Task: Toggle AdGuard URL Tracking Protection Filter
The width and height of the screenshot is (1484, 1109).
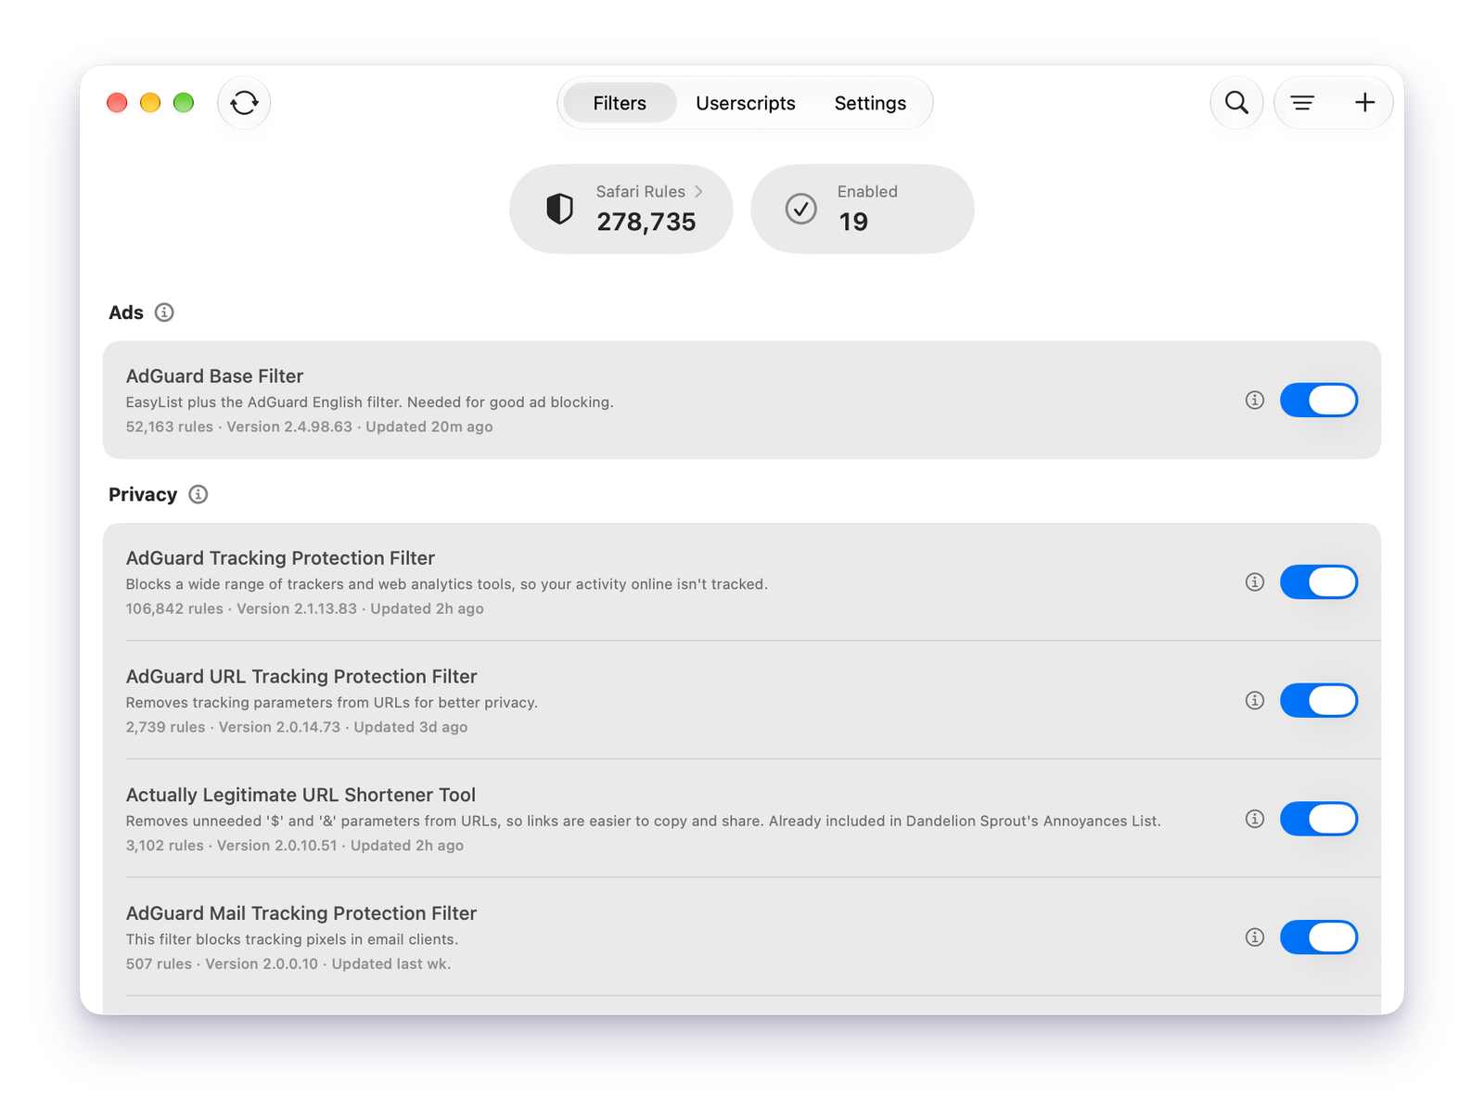Action: (1319, 700)
